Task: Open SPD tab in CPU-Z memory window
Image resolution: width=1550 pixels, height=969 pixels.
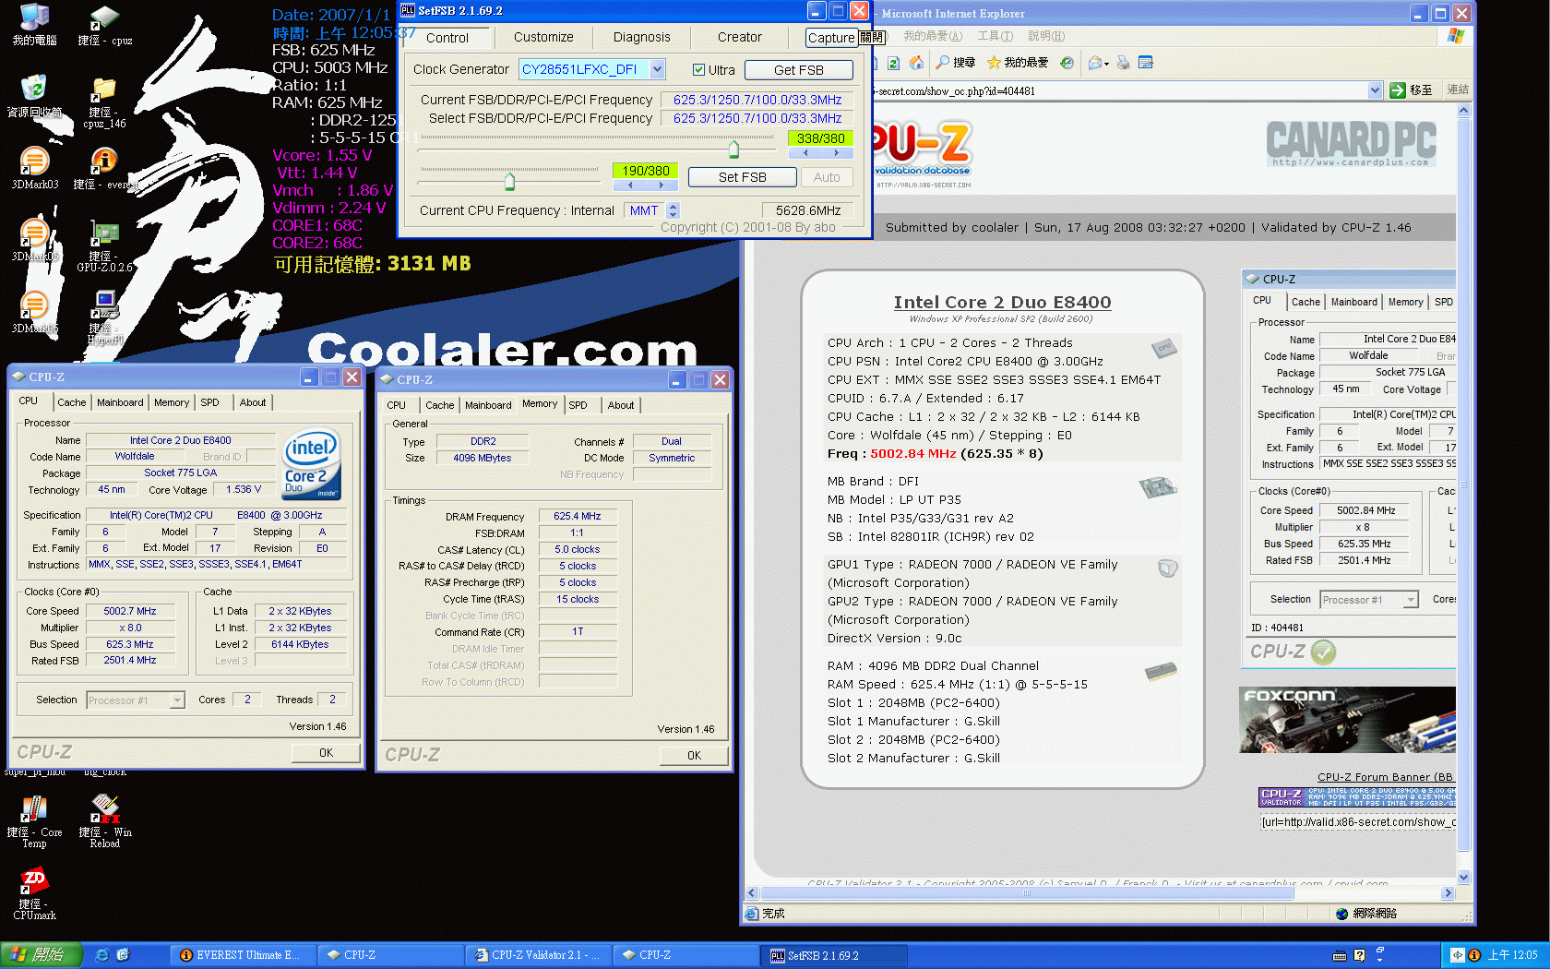Action: 578,405
